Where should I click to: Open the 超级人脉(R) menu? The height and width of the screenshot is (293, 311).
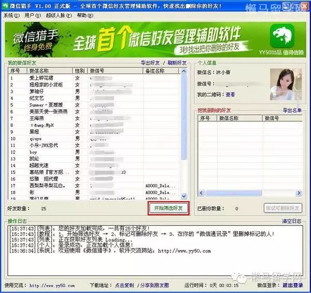(x=59, y=16)
